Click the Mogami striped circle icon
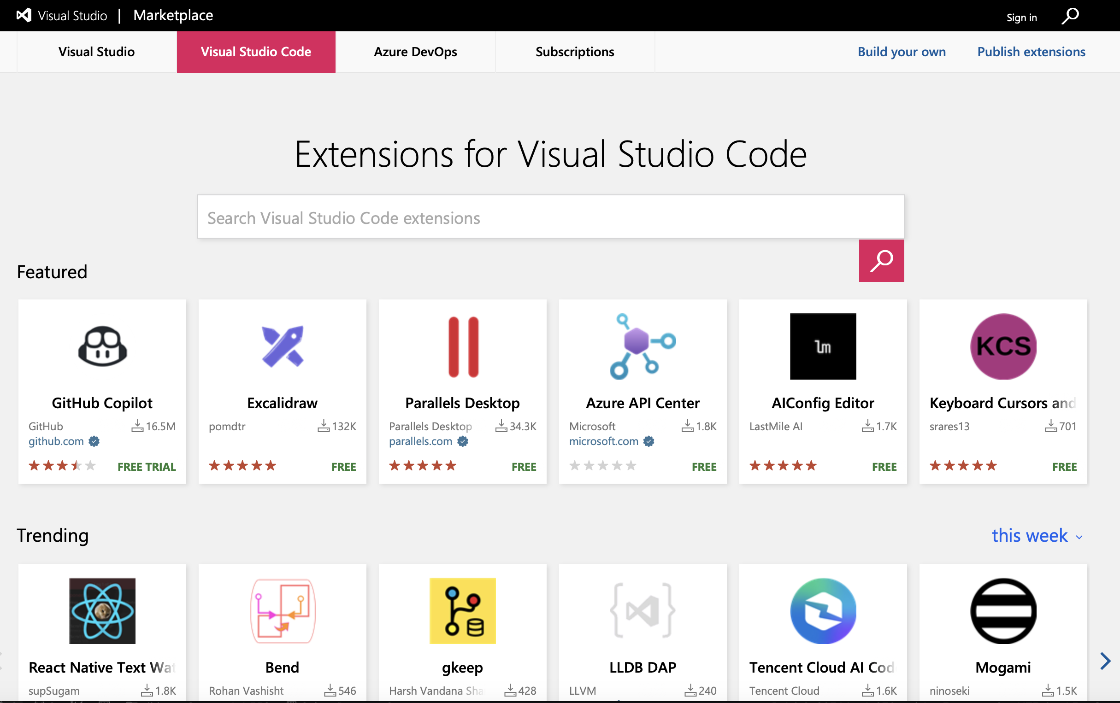 [1003, 610]
